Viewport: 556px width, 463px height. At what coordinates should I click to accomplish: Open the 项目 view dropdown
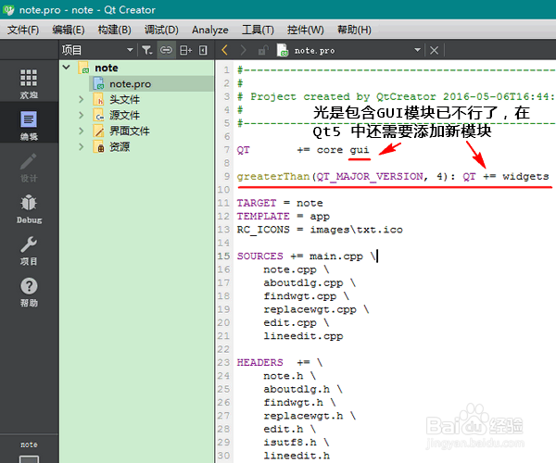point(130,50)
